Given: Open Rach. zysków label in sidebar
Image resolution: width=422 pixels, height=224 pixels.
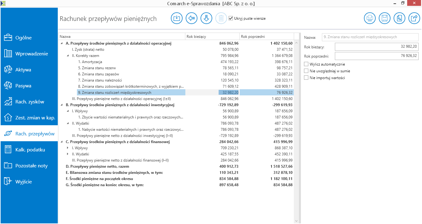Looking at the screenshot, I should 30,102.
